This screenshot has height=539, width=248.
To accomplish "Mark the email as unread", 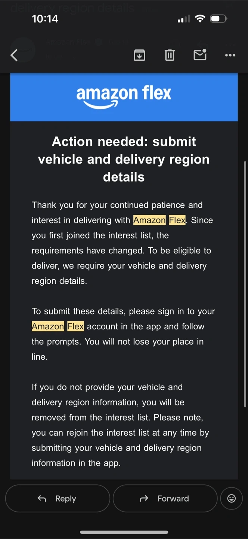I will click(200, 55).
